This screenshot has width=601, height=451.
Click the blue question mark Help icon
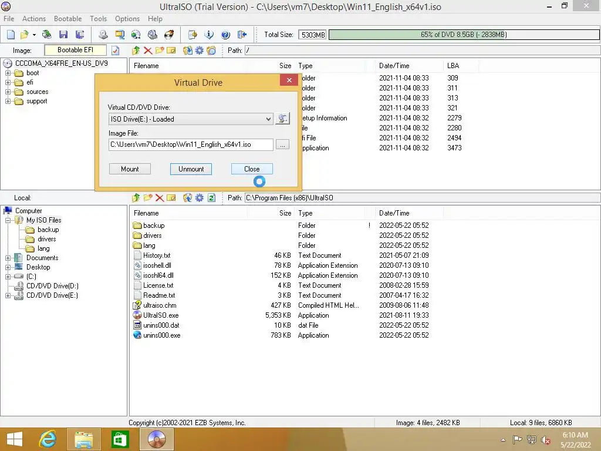(x=225, y=35)
